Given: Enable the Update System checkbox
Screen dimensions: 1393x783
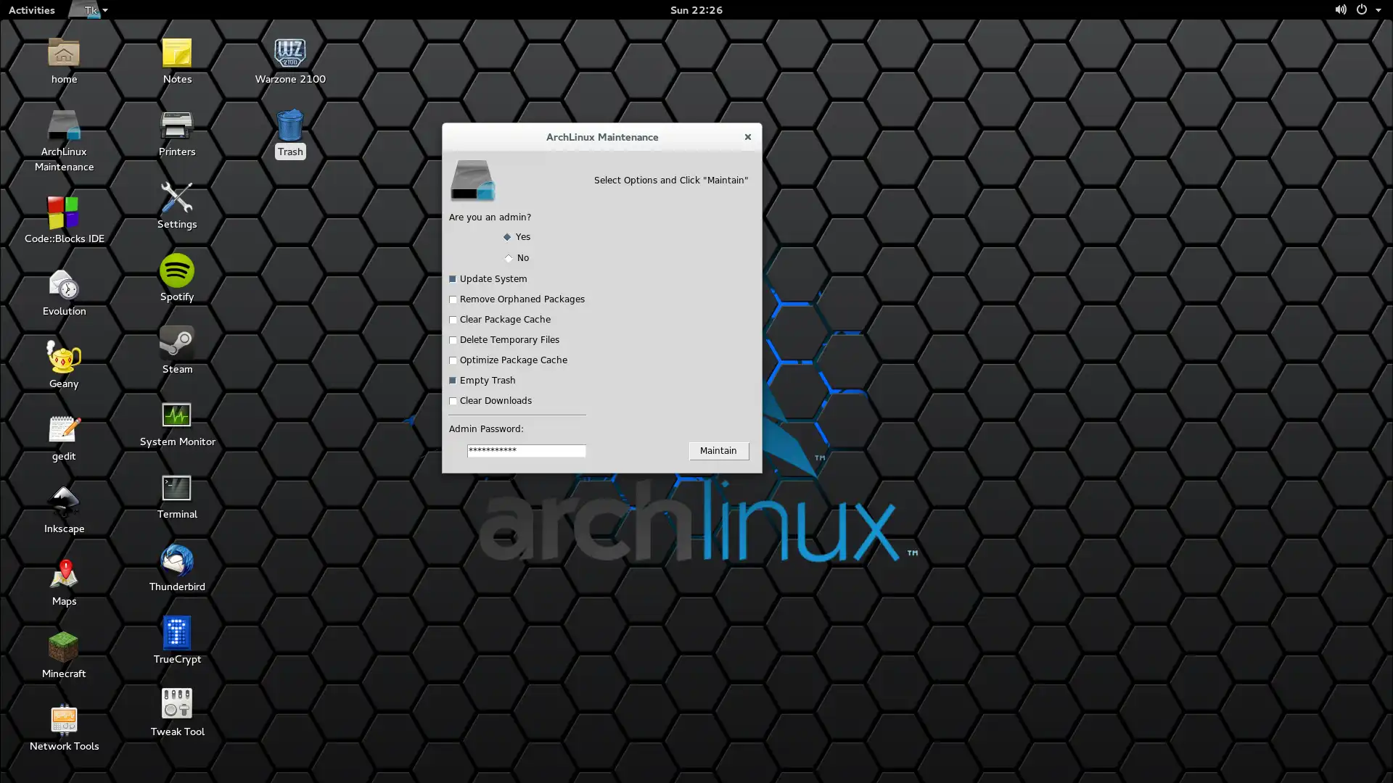Looking at the screenshot, I should tap(453, 278).
